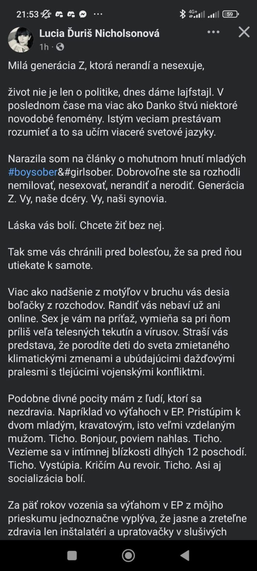
Task: Tap the Android back navigation button
Action: pyautogui.click(x=185, y=555)
